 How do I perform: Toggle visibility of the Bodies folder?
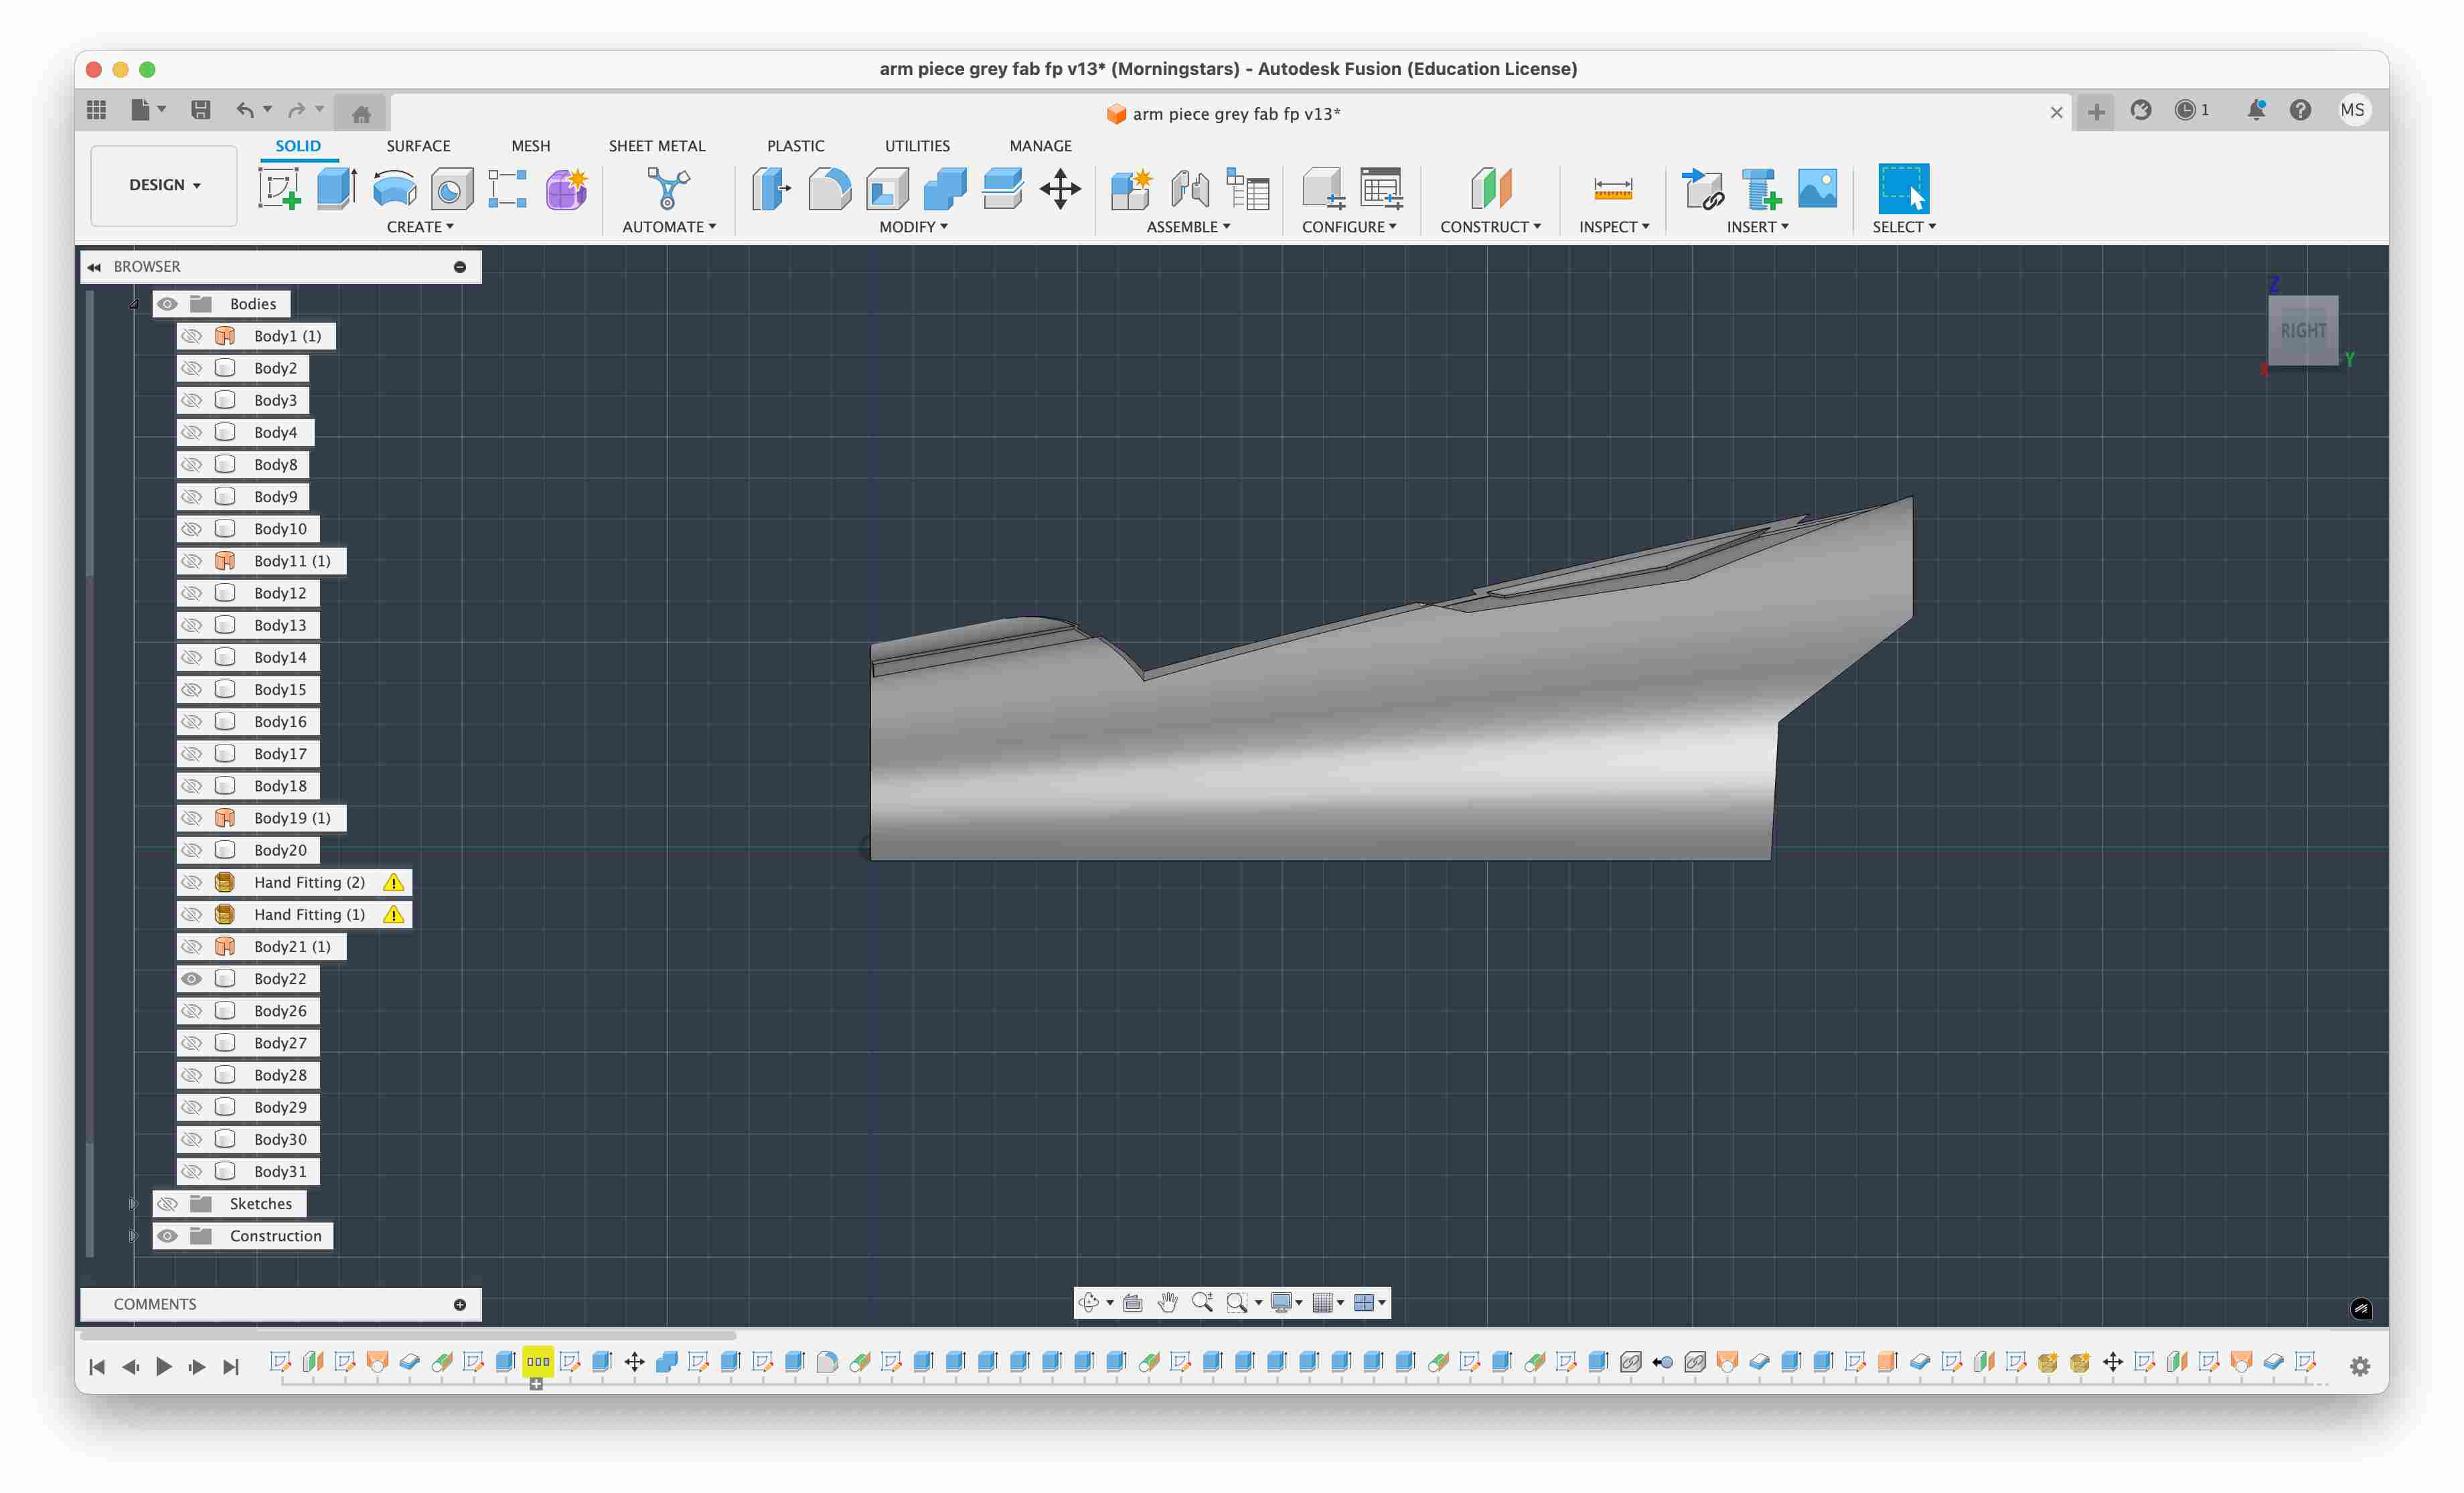167,304
